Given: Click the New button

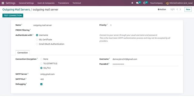Looking at the screenshot, I should click(188, 9).
